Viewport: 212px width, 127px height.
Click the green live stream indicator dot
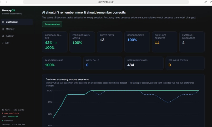click(2, 121)
